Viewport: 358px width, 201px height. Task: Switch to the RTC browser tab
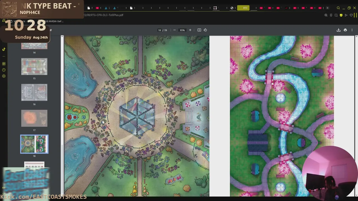243,8
